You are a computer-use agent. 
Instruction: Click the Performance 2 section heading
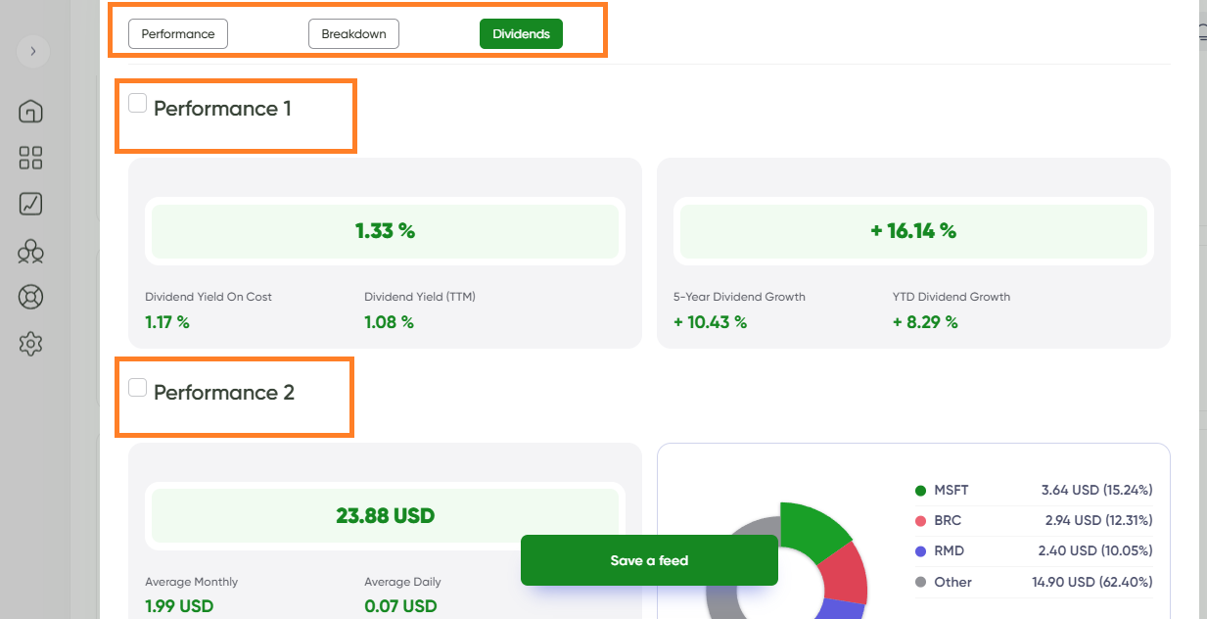(223, 393)
